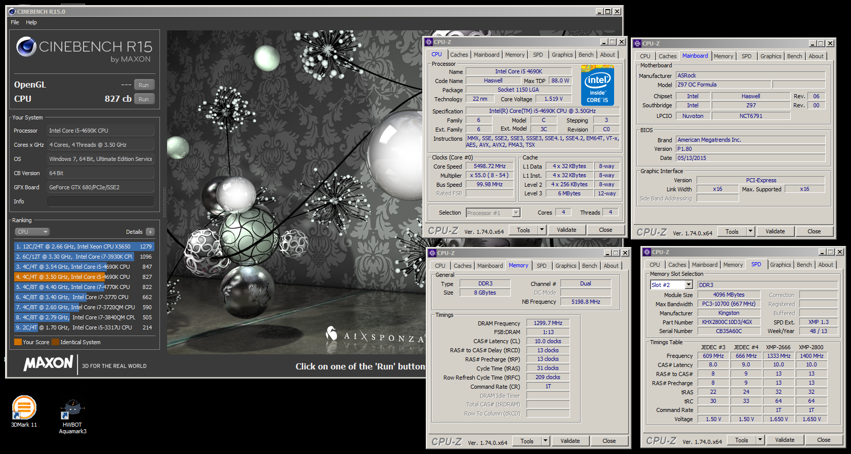This screenshot has width=851, height=454.
Task: Run the CPU benchmark
Action: click(144, 99)
